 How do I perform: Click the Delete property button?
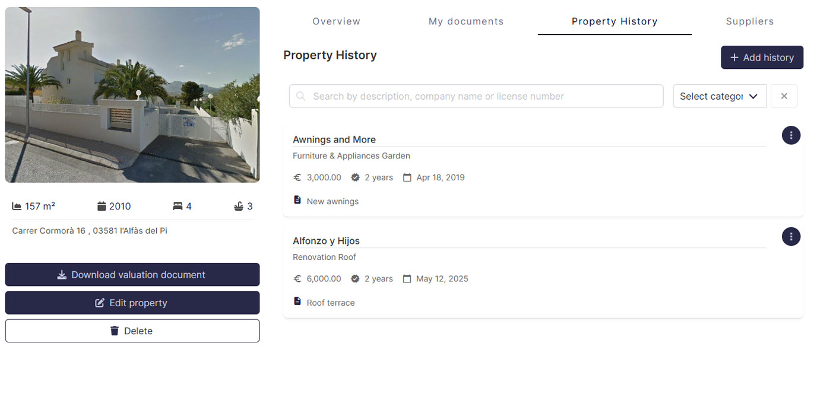[x=132, y=331]
